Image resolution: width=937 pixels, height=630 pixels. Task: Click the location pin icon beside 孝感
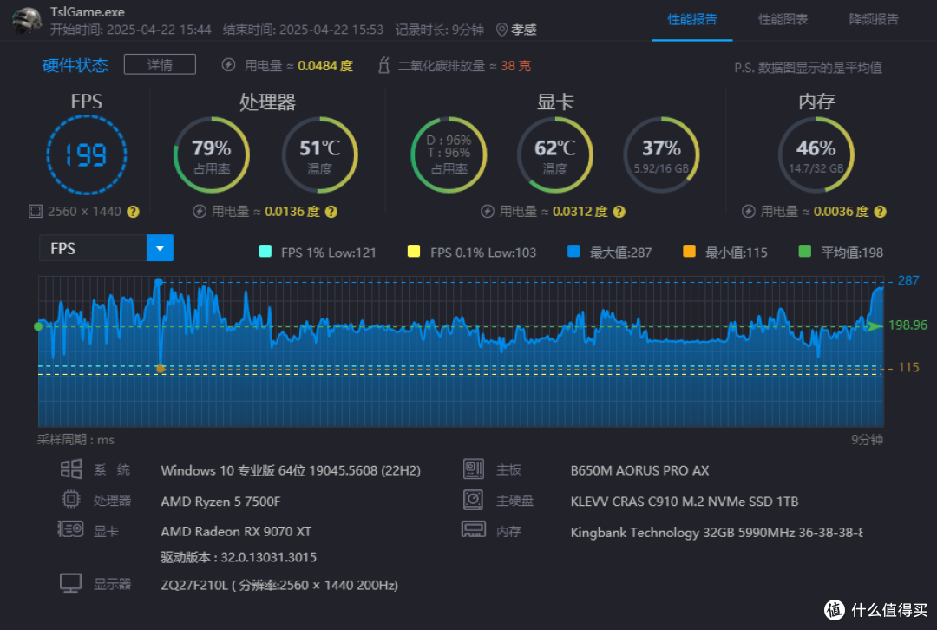502,30
